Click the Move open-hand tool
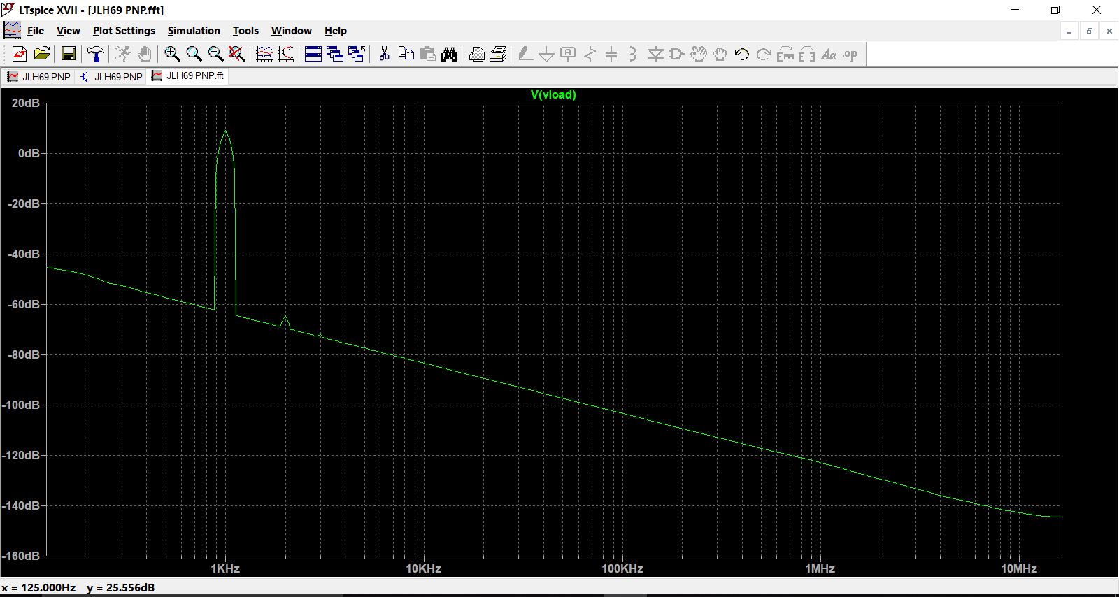 699,54
